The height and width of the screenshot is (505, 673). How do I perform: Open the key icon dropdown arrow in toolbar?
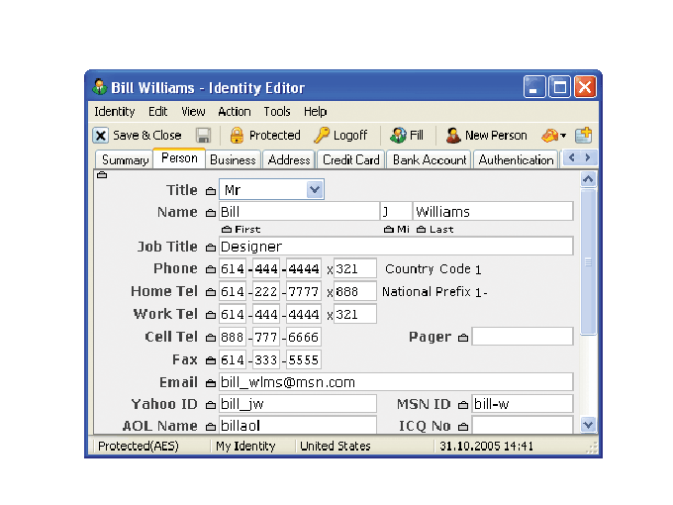(x=563, y=136)
